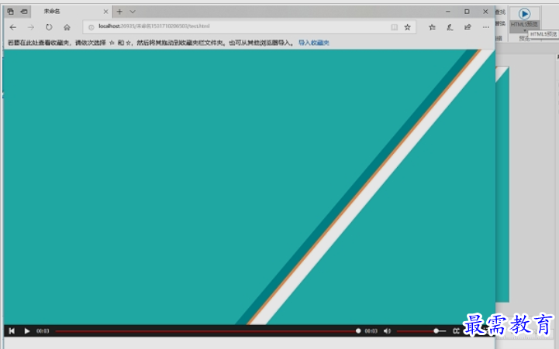Select the 未命名 browser tab

coord(70,12)
